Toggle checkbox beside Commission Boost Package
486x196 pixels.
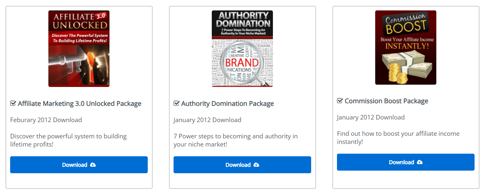point(340,101)
